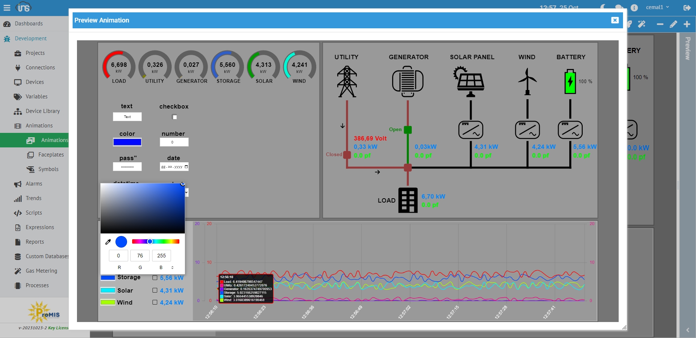Open Trends in the sidebar
Viewport: 696px width, 338px height.
tap(33, 198)
